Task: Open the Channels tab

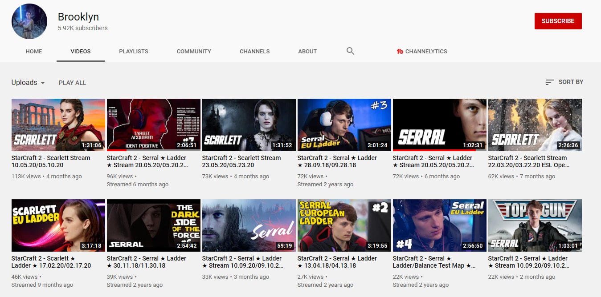Action: pos(254,51)
